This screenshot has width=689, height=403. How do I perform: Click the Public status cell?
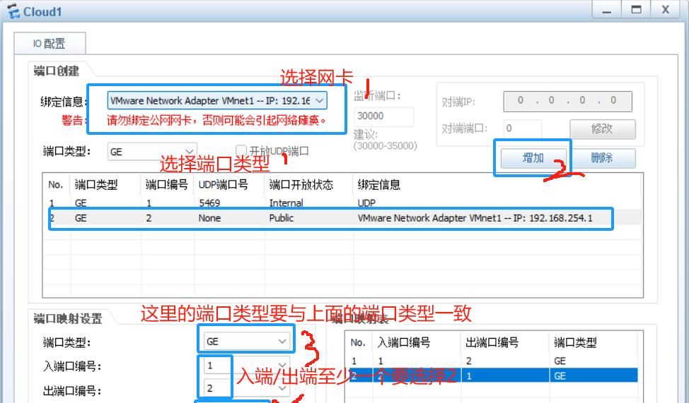(x=282, y=218)
